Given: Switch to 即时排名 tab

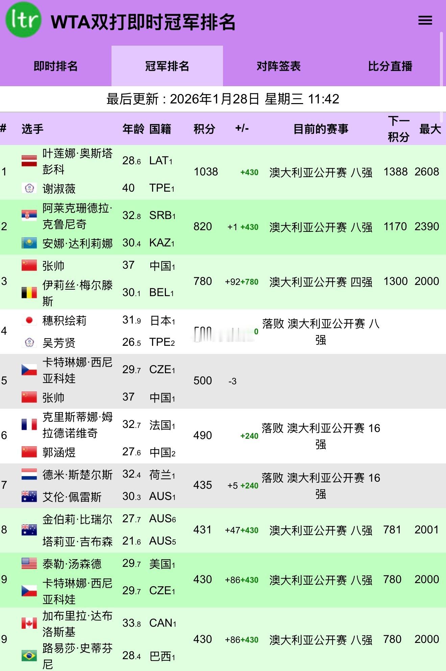Looking at the screenshot, I should coord(56,66).
